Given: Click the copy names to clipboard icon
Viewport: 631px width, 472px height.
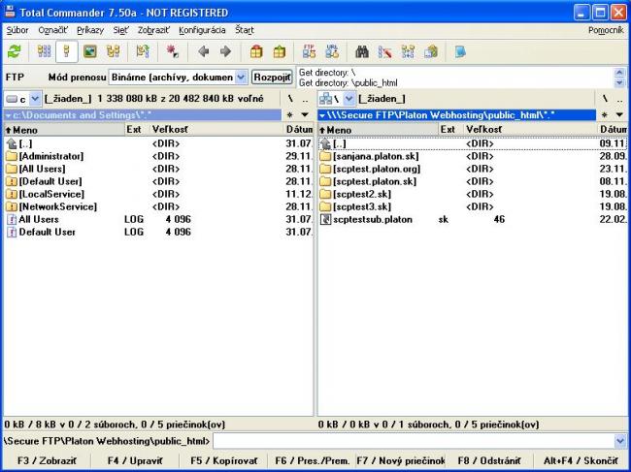Looking at the screenshot, I should coord(431,51).
